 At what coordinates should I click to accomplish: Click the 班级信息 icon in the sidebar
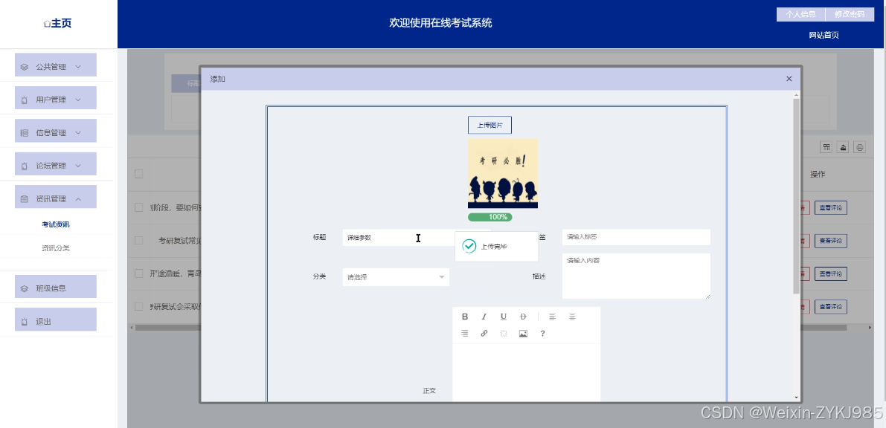25,288
